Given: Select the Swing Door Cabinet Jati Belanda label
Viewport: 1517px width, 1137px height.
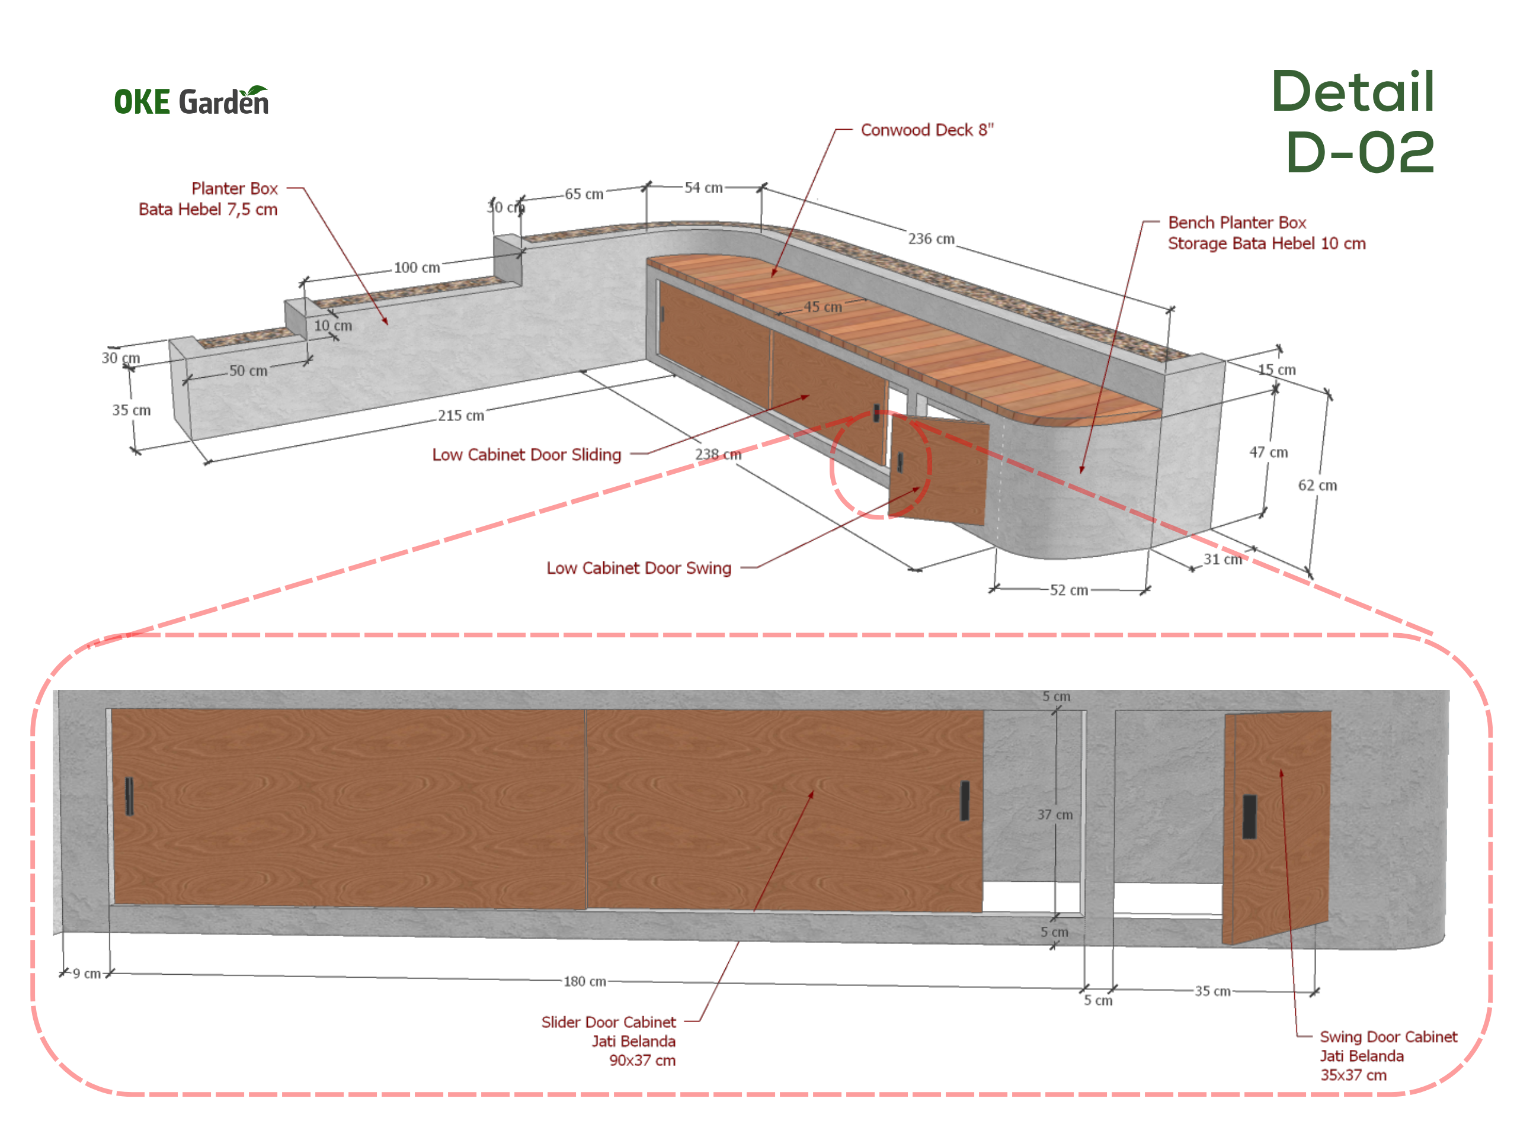Looking at the screenshot, I should [1388, 1056].
